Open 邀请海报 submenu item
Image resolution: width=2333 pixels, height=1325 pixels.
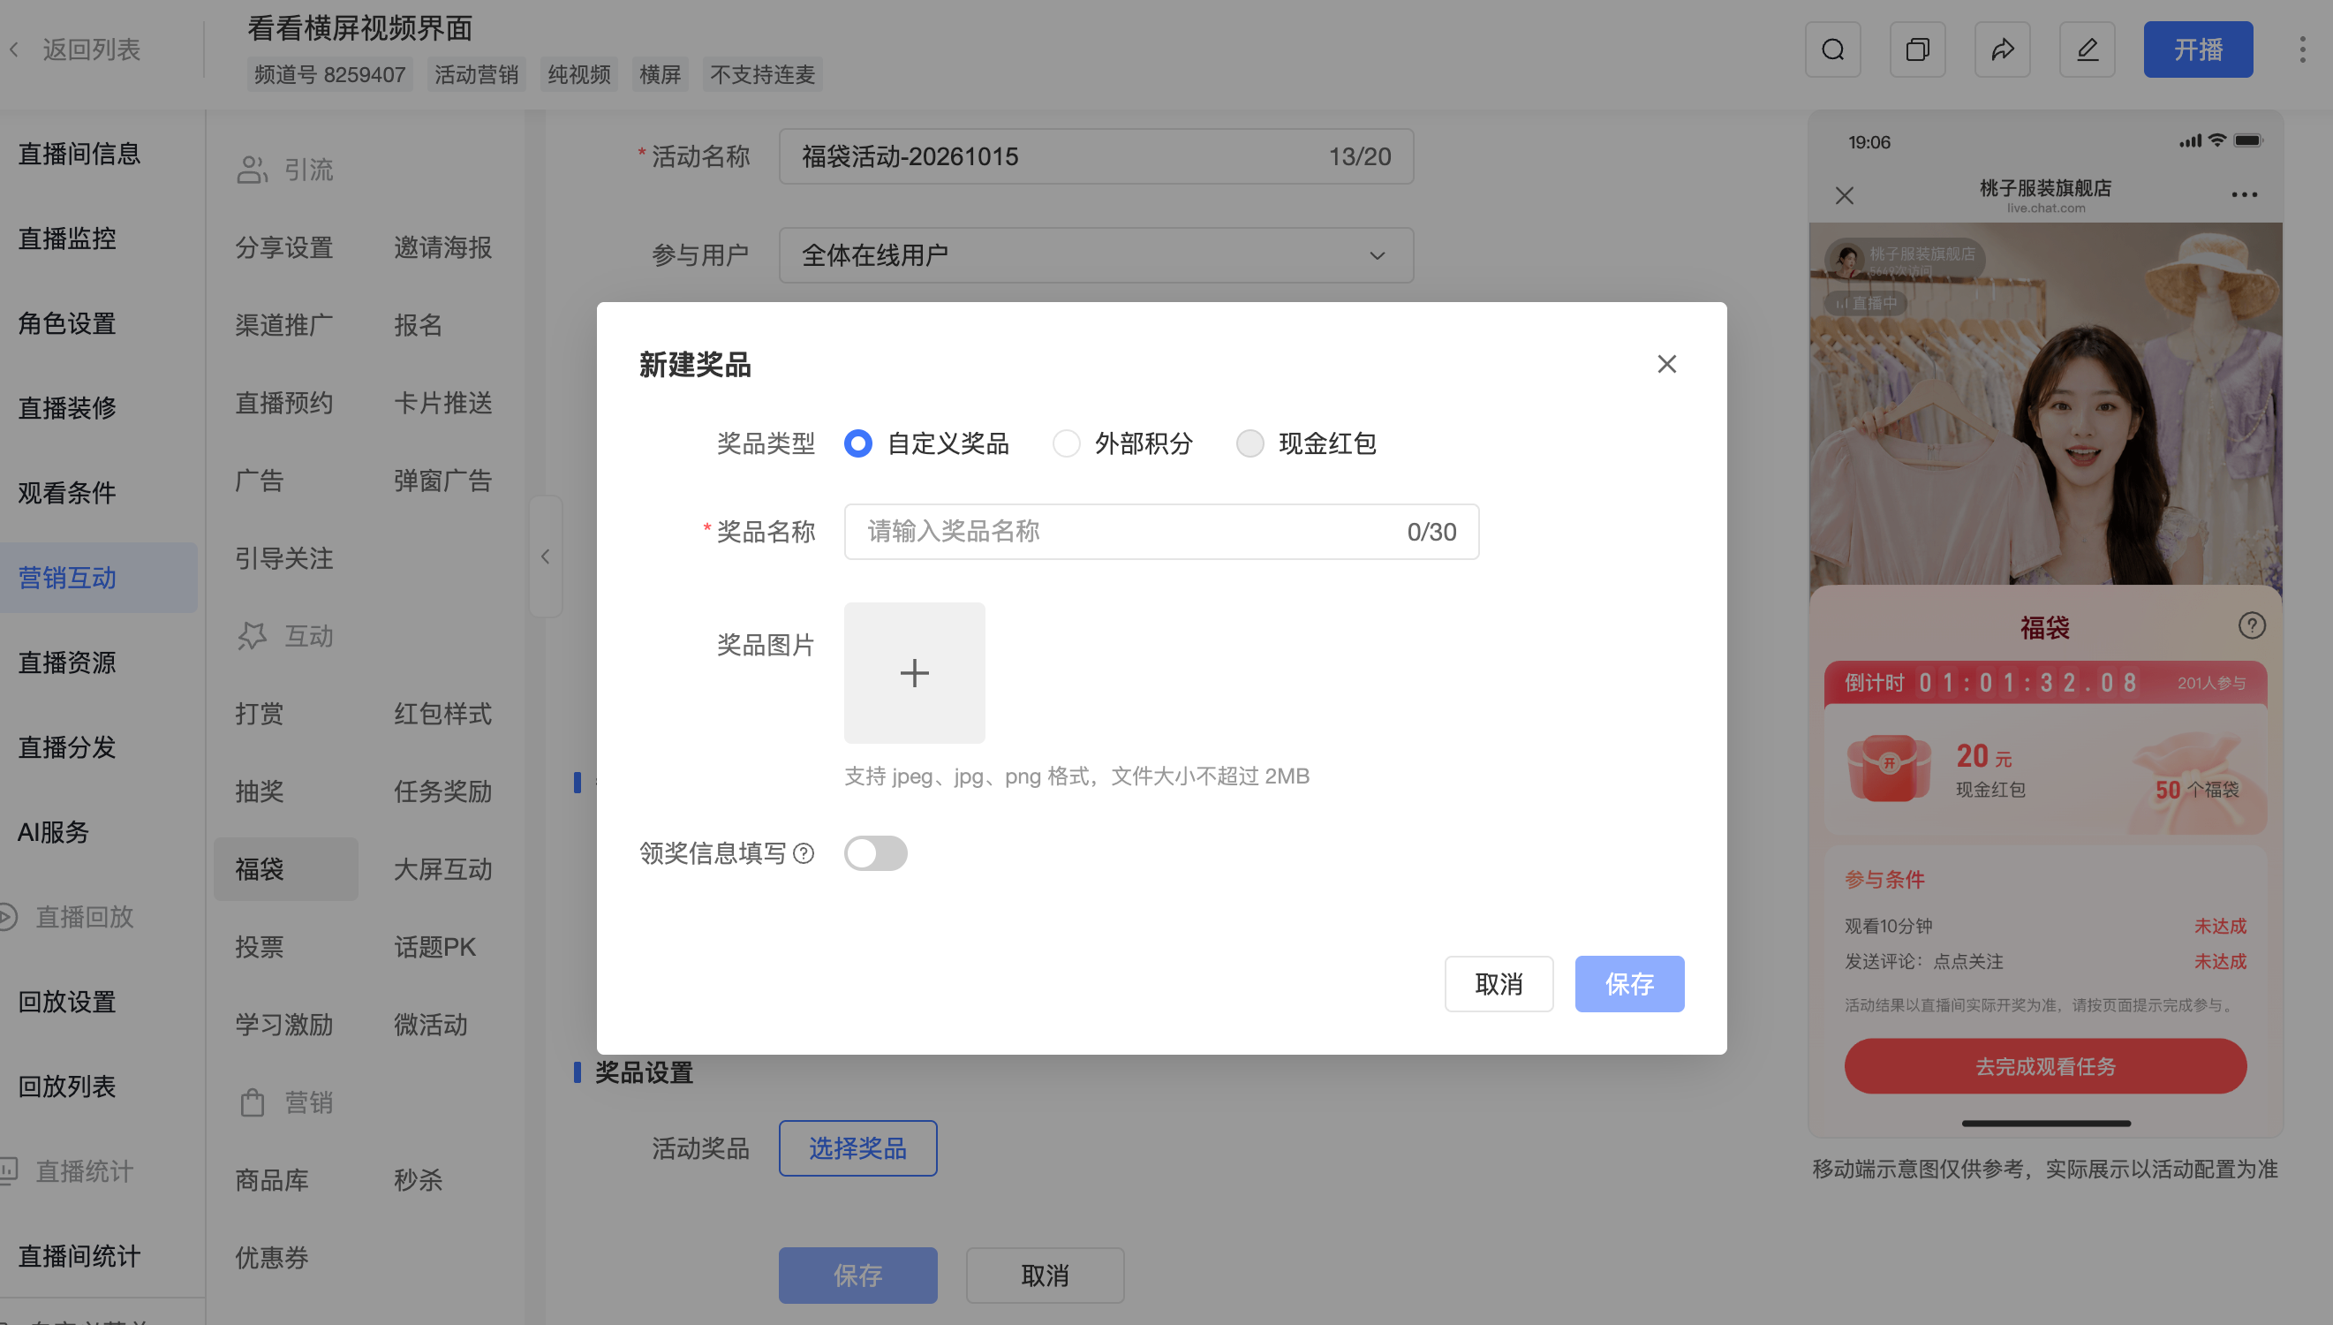coord(443,247)
